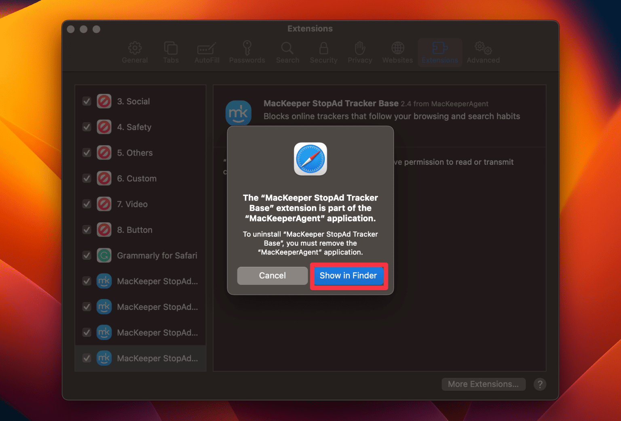This screenshot has height=421, width=621.
Task: Toggle the 7. Video extension checkbox
Action: [87, 204]
